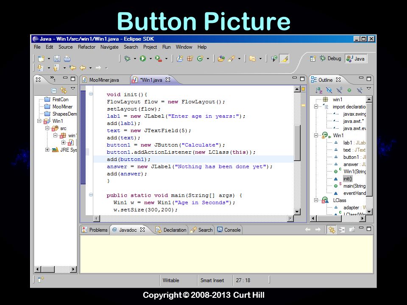Open Outline view menu triangle

tap(368, 89)
